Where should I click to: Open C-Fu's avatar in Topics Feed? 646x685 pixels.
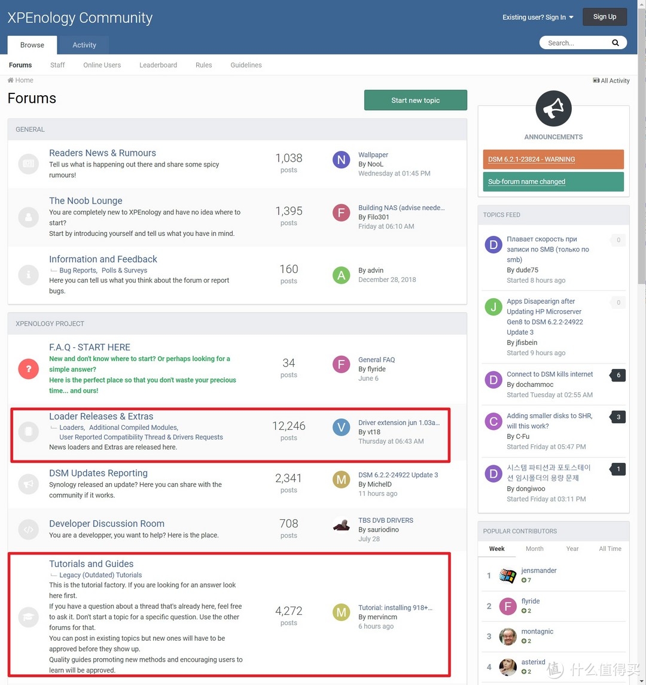493,422
